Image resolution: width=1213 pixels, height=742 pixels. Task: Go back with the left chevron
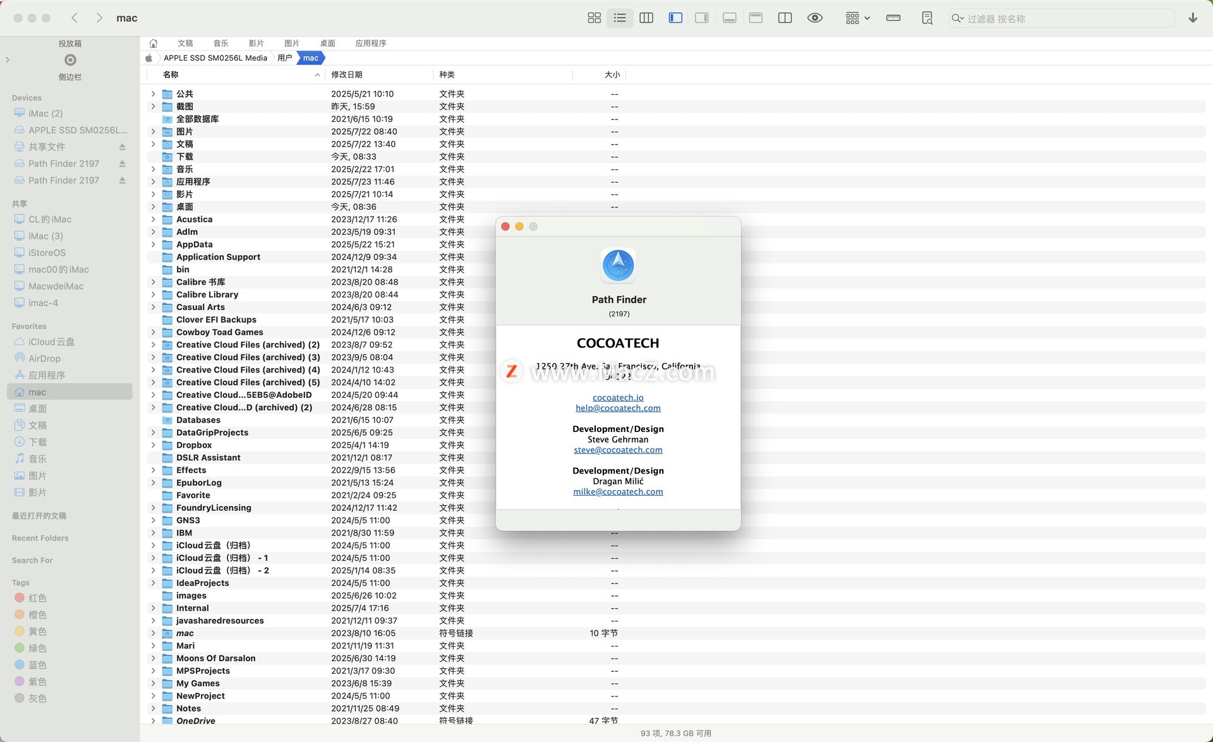[x=75, y=18]
